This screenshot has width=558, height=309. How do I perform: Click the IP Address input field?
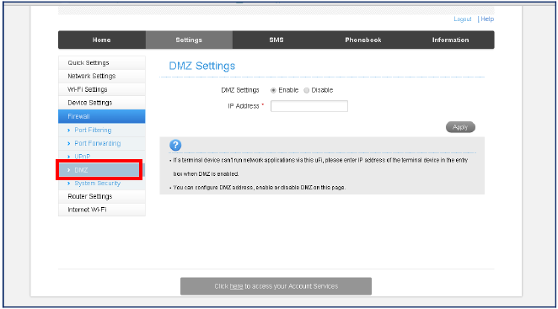point(309,106)
